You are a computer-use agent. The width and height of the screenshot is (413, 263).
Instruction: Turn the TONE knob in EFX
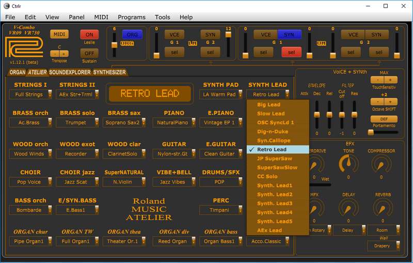(x=348, y=163)
